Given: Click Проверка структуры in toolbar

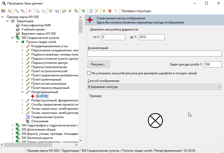Looking at the screenshot, I should click(136, 11).
